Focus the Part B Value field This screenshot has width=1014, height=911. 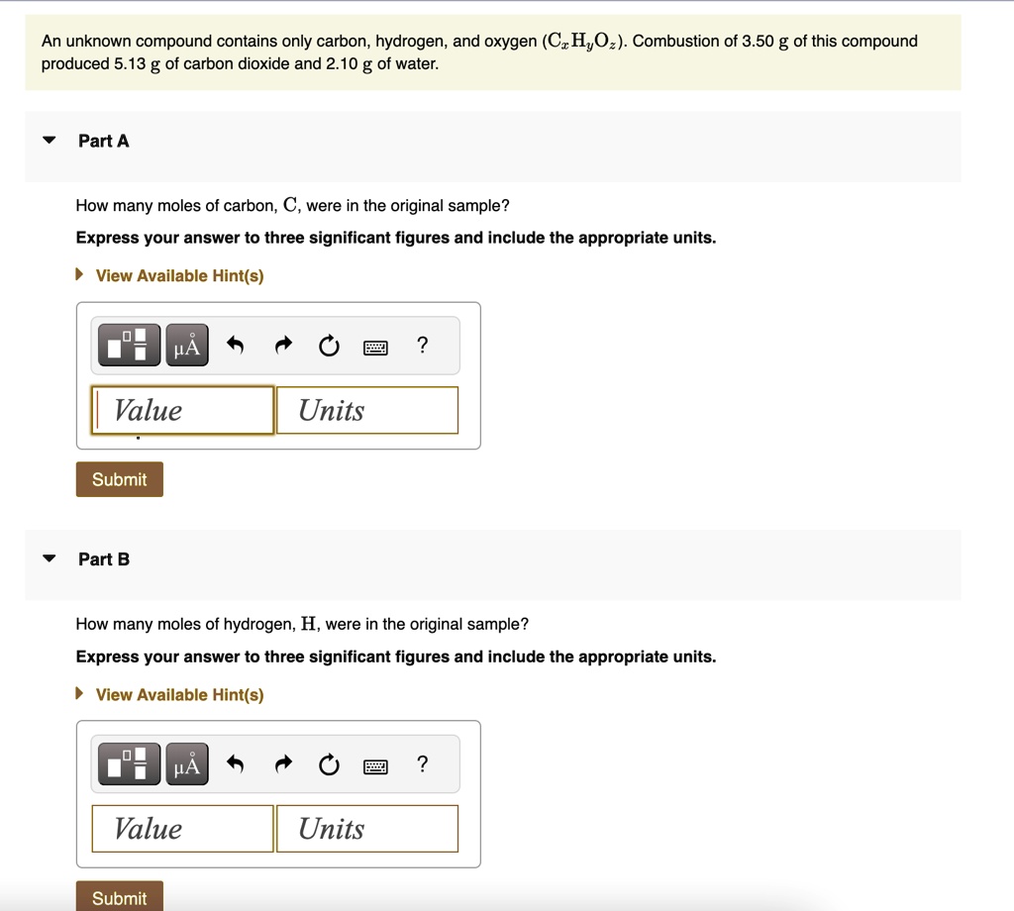(183, 828)
